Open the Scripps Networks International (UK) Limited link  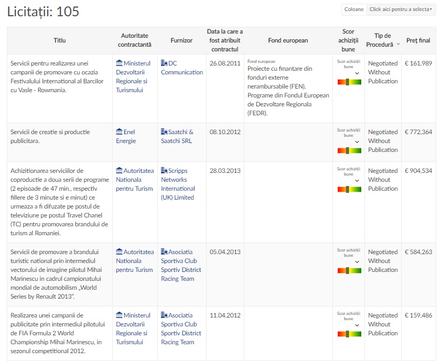177,184
